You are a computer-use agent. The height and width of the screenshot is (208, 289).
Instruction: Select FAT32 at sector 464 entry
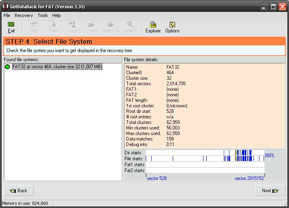[x=57, y=67]
